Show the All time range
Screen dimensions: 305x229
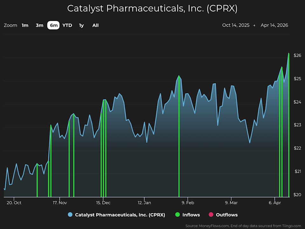click(95, 25)
